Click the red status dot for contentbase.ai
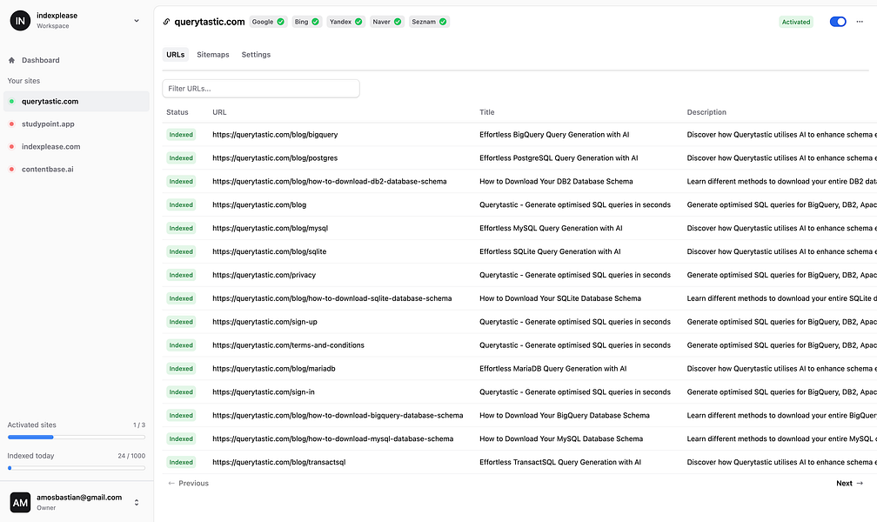The image size is (877, 522). click(x=12, y=169)
